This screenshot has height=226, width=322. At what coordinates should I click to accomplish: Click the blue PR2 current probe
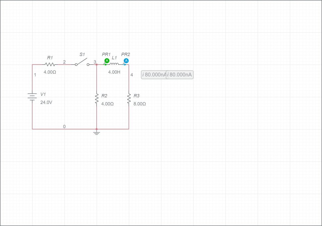(126, 61)
